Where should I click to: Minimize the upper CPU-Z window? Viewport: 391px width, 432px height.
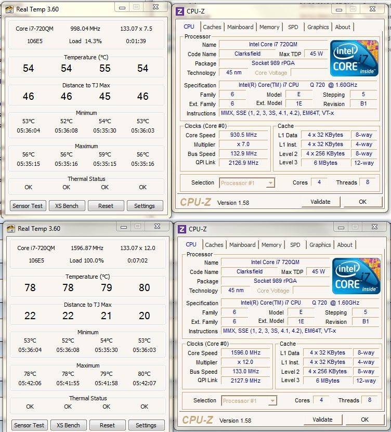point(339,9)
